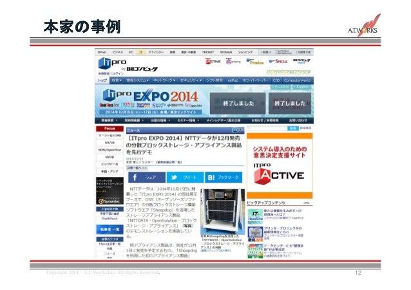Expand the セミナー情報 EXPO menu dropdown
This screenshot has width=411, height=290.
pos(188,120)
